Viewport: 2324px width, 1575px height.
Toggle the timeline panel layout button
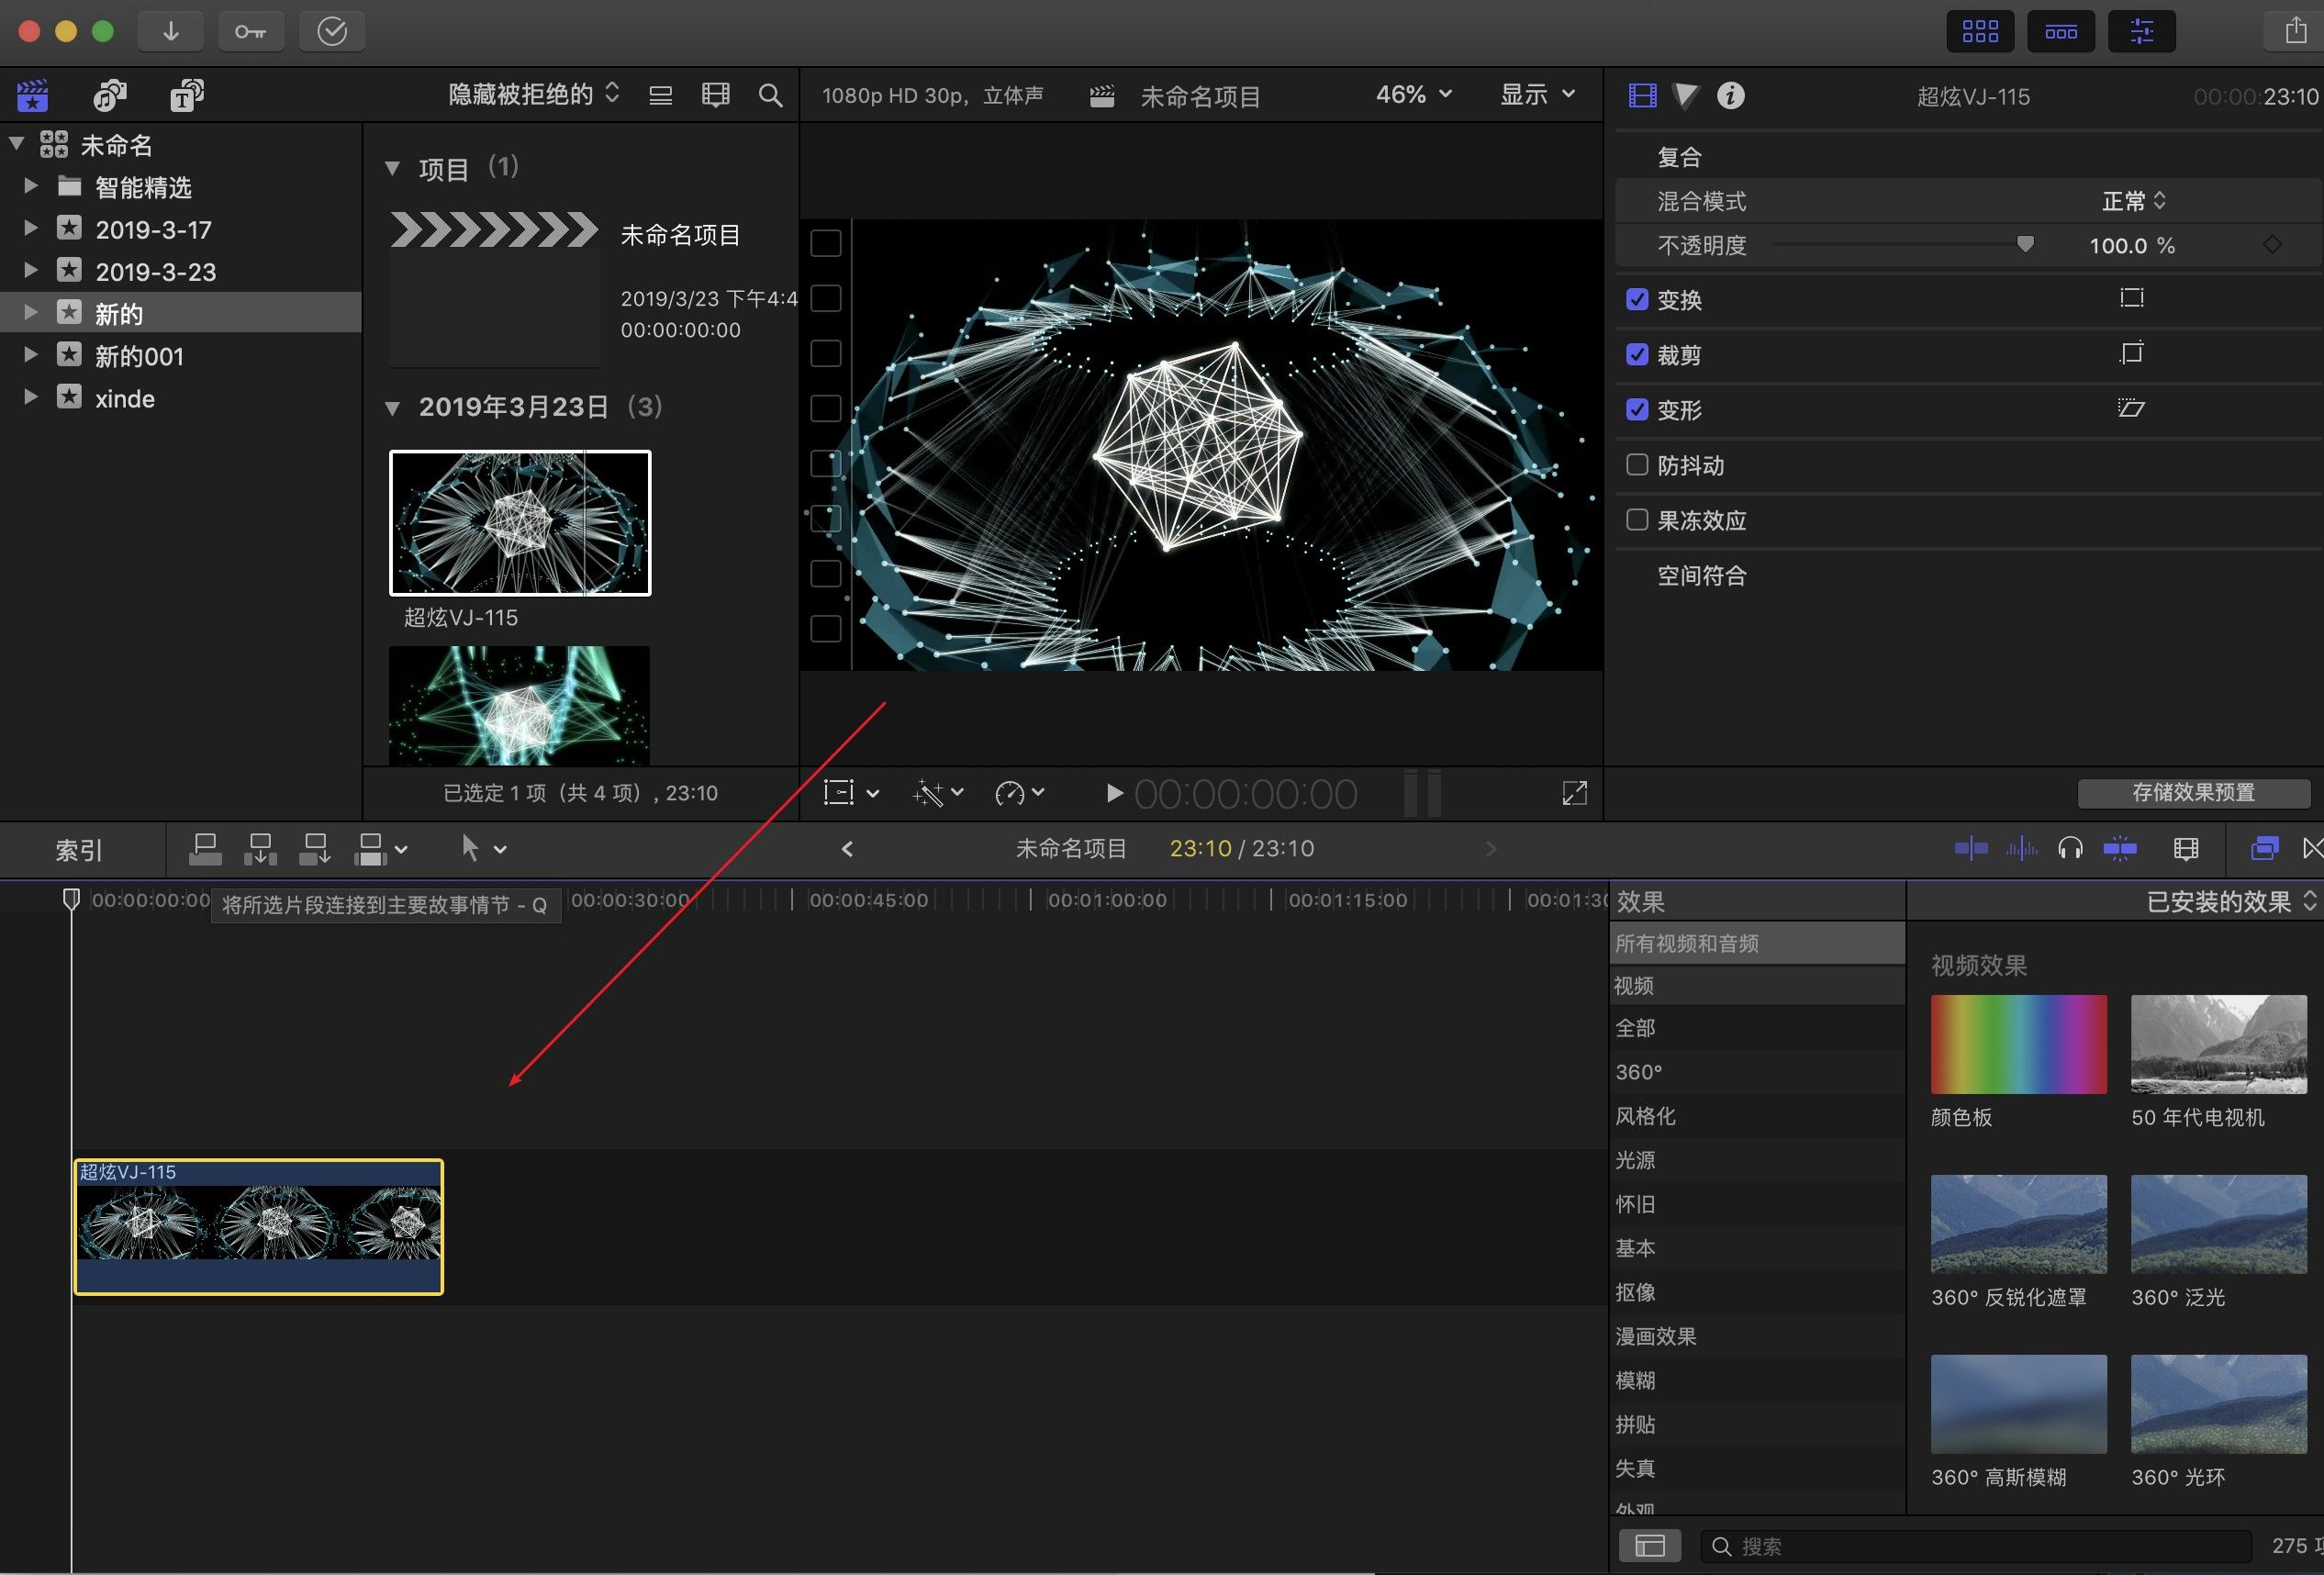click(2061, 31)
